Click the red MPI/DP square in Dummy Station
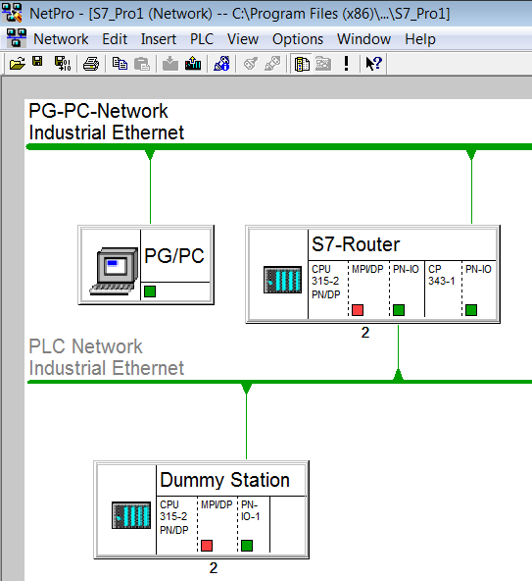The image size is (532, 581). tap(207, 546)
